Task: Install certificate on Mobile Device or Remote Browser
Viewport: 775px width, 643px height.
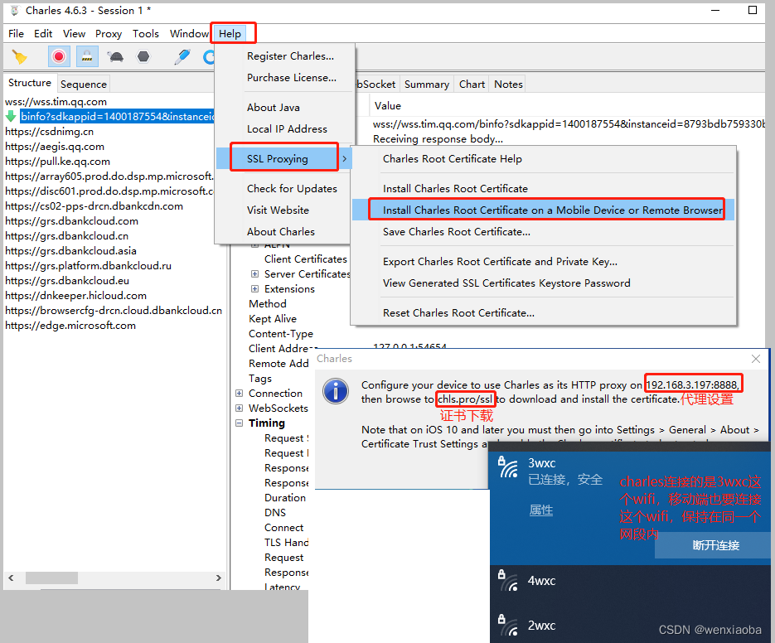Action: 543,210
